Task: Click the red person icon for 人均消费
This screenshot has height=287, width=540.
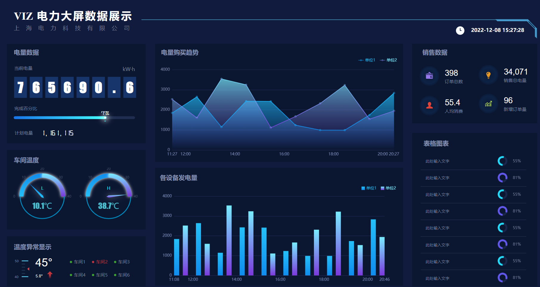Action: click(429, 105)
